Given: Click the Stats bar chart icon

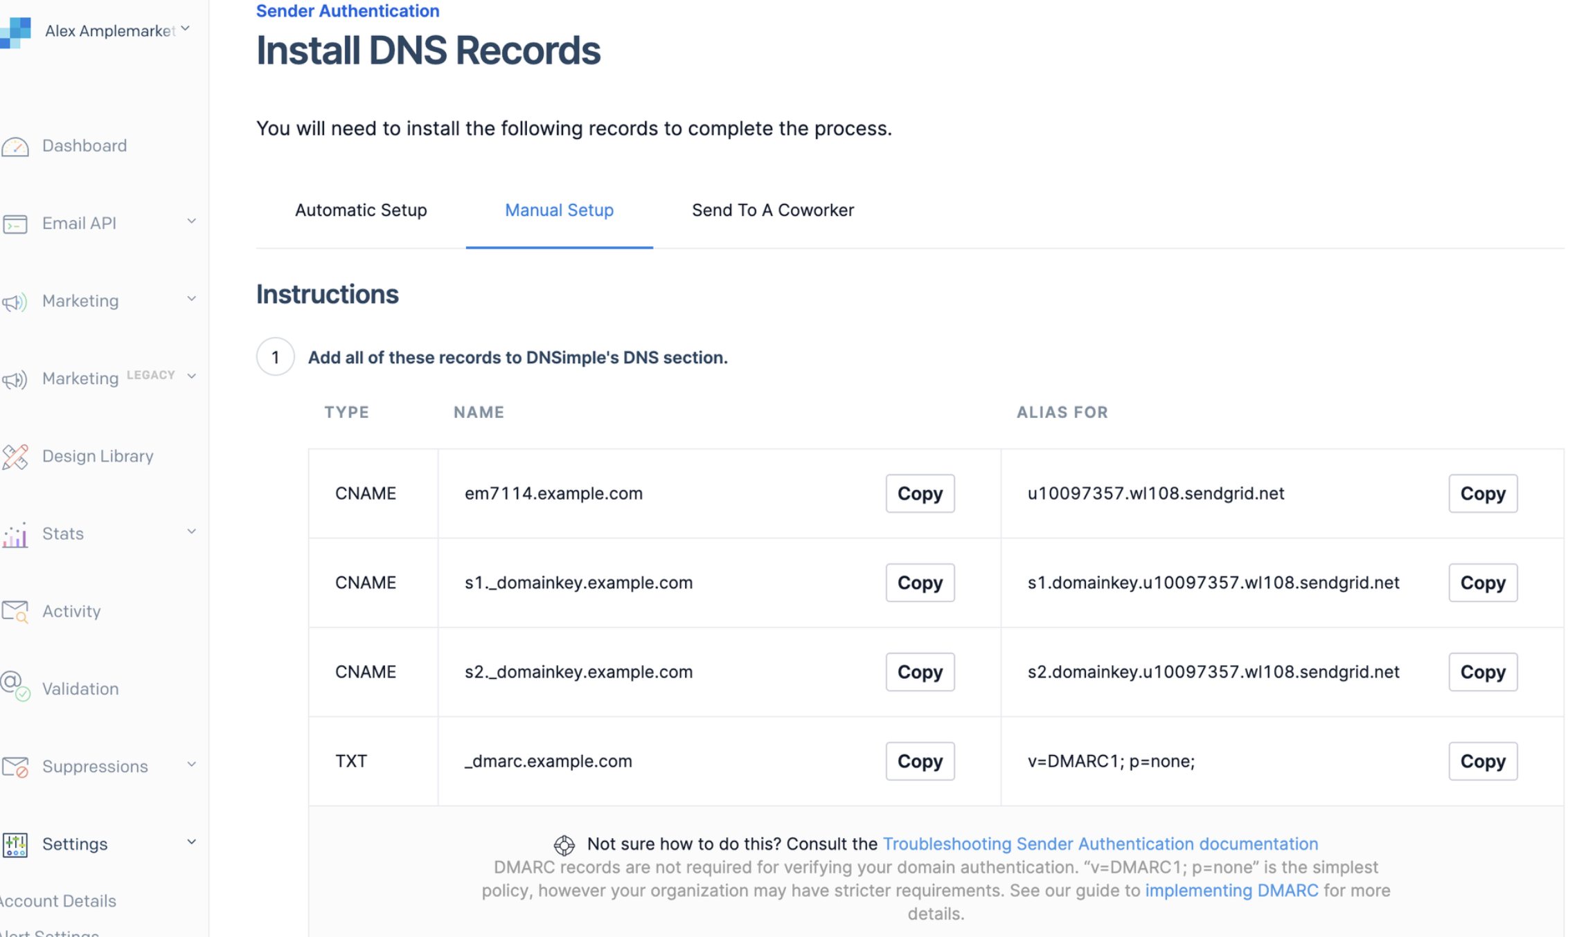Looking at the screenshot, I should point(15,534).
